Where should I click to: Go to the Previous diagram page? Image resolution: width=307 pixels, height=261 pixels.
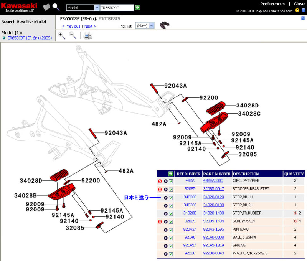tap(71, 26)
